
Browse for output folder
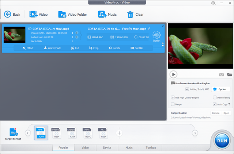pyautogui.click(x=216, y=113)
